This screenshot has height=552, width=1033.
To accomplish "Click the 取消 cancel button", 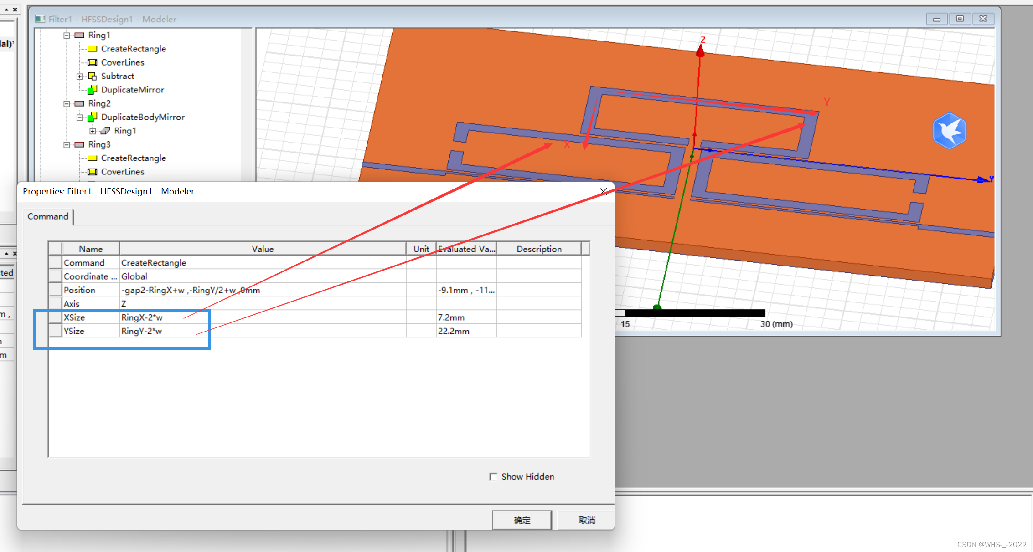I will click(x=587, y=520).
